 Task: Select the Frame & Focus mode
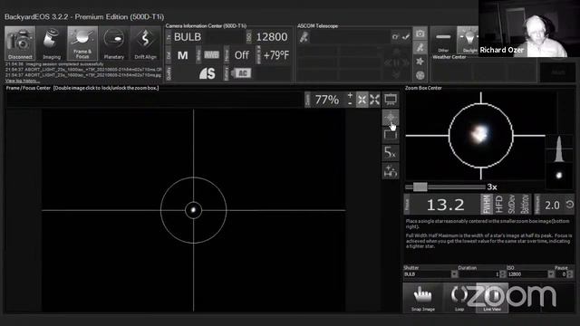coord(82,43)
